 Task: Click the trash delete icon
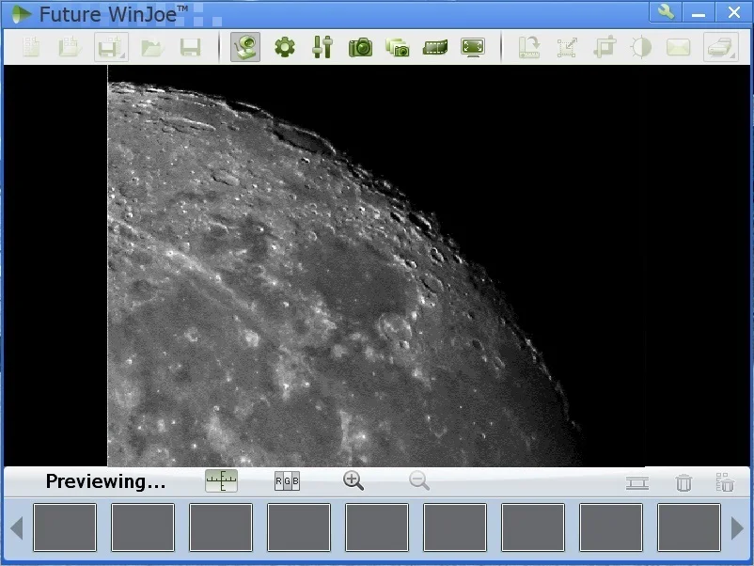coord(683,482)
